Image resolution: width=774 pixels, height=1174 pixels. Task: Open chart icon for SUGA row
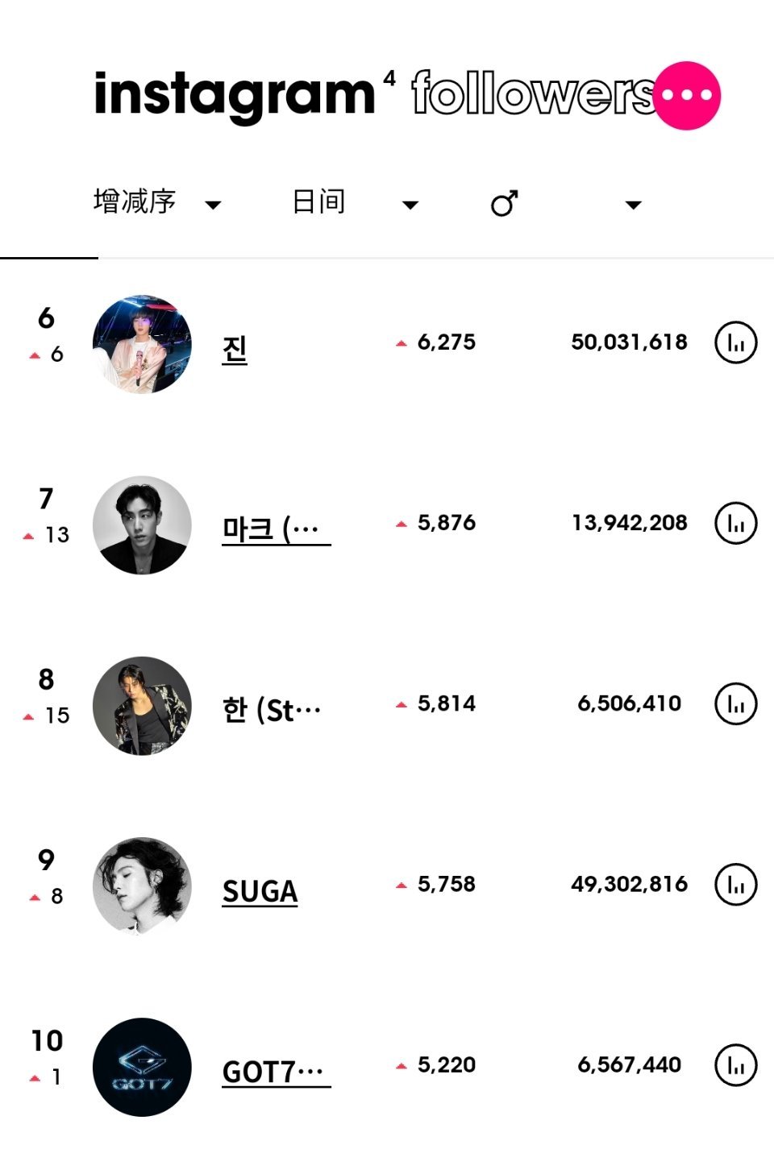click(x=735, y=884)
